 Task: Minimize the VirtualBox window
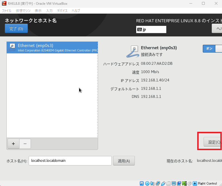pyautogui.click(x=191, y=3)
